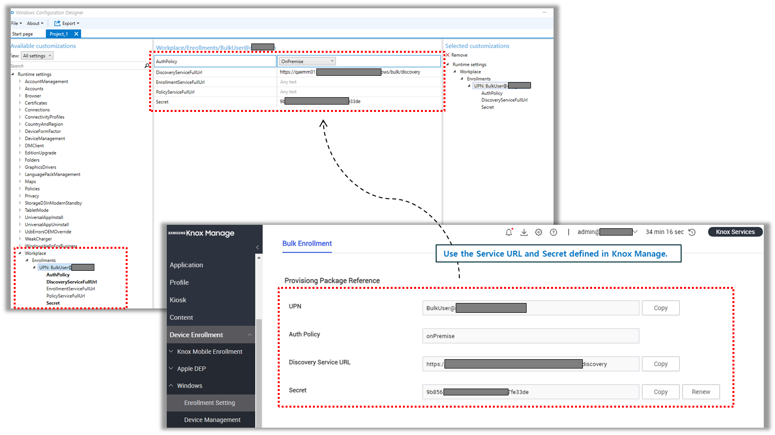Open the About menu
This screenshot has width=775, height=435.
(35, 23)
